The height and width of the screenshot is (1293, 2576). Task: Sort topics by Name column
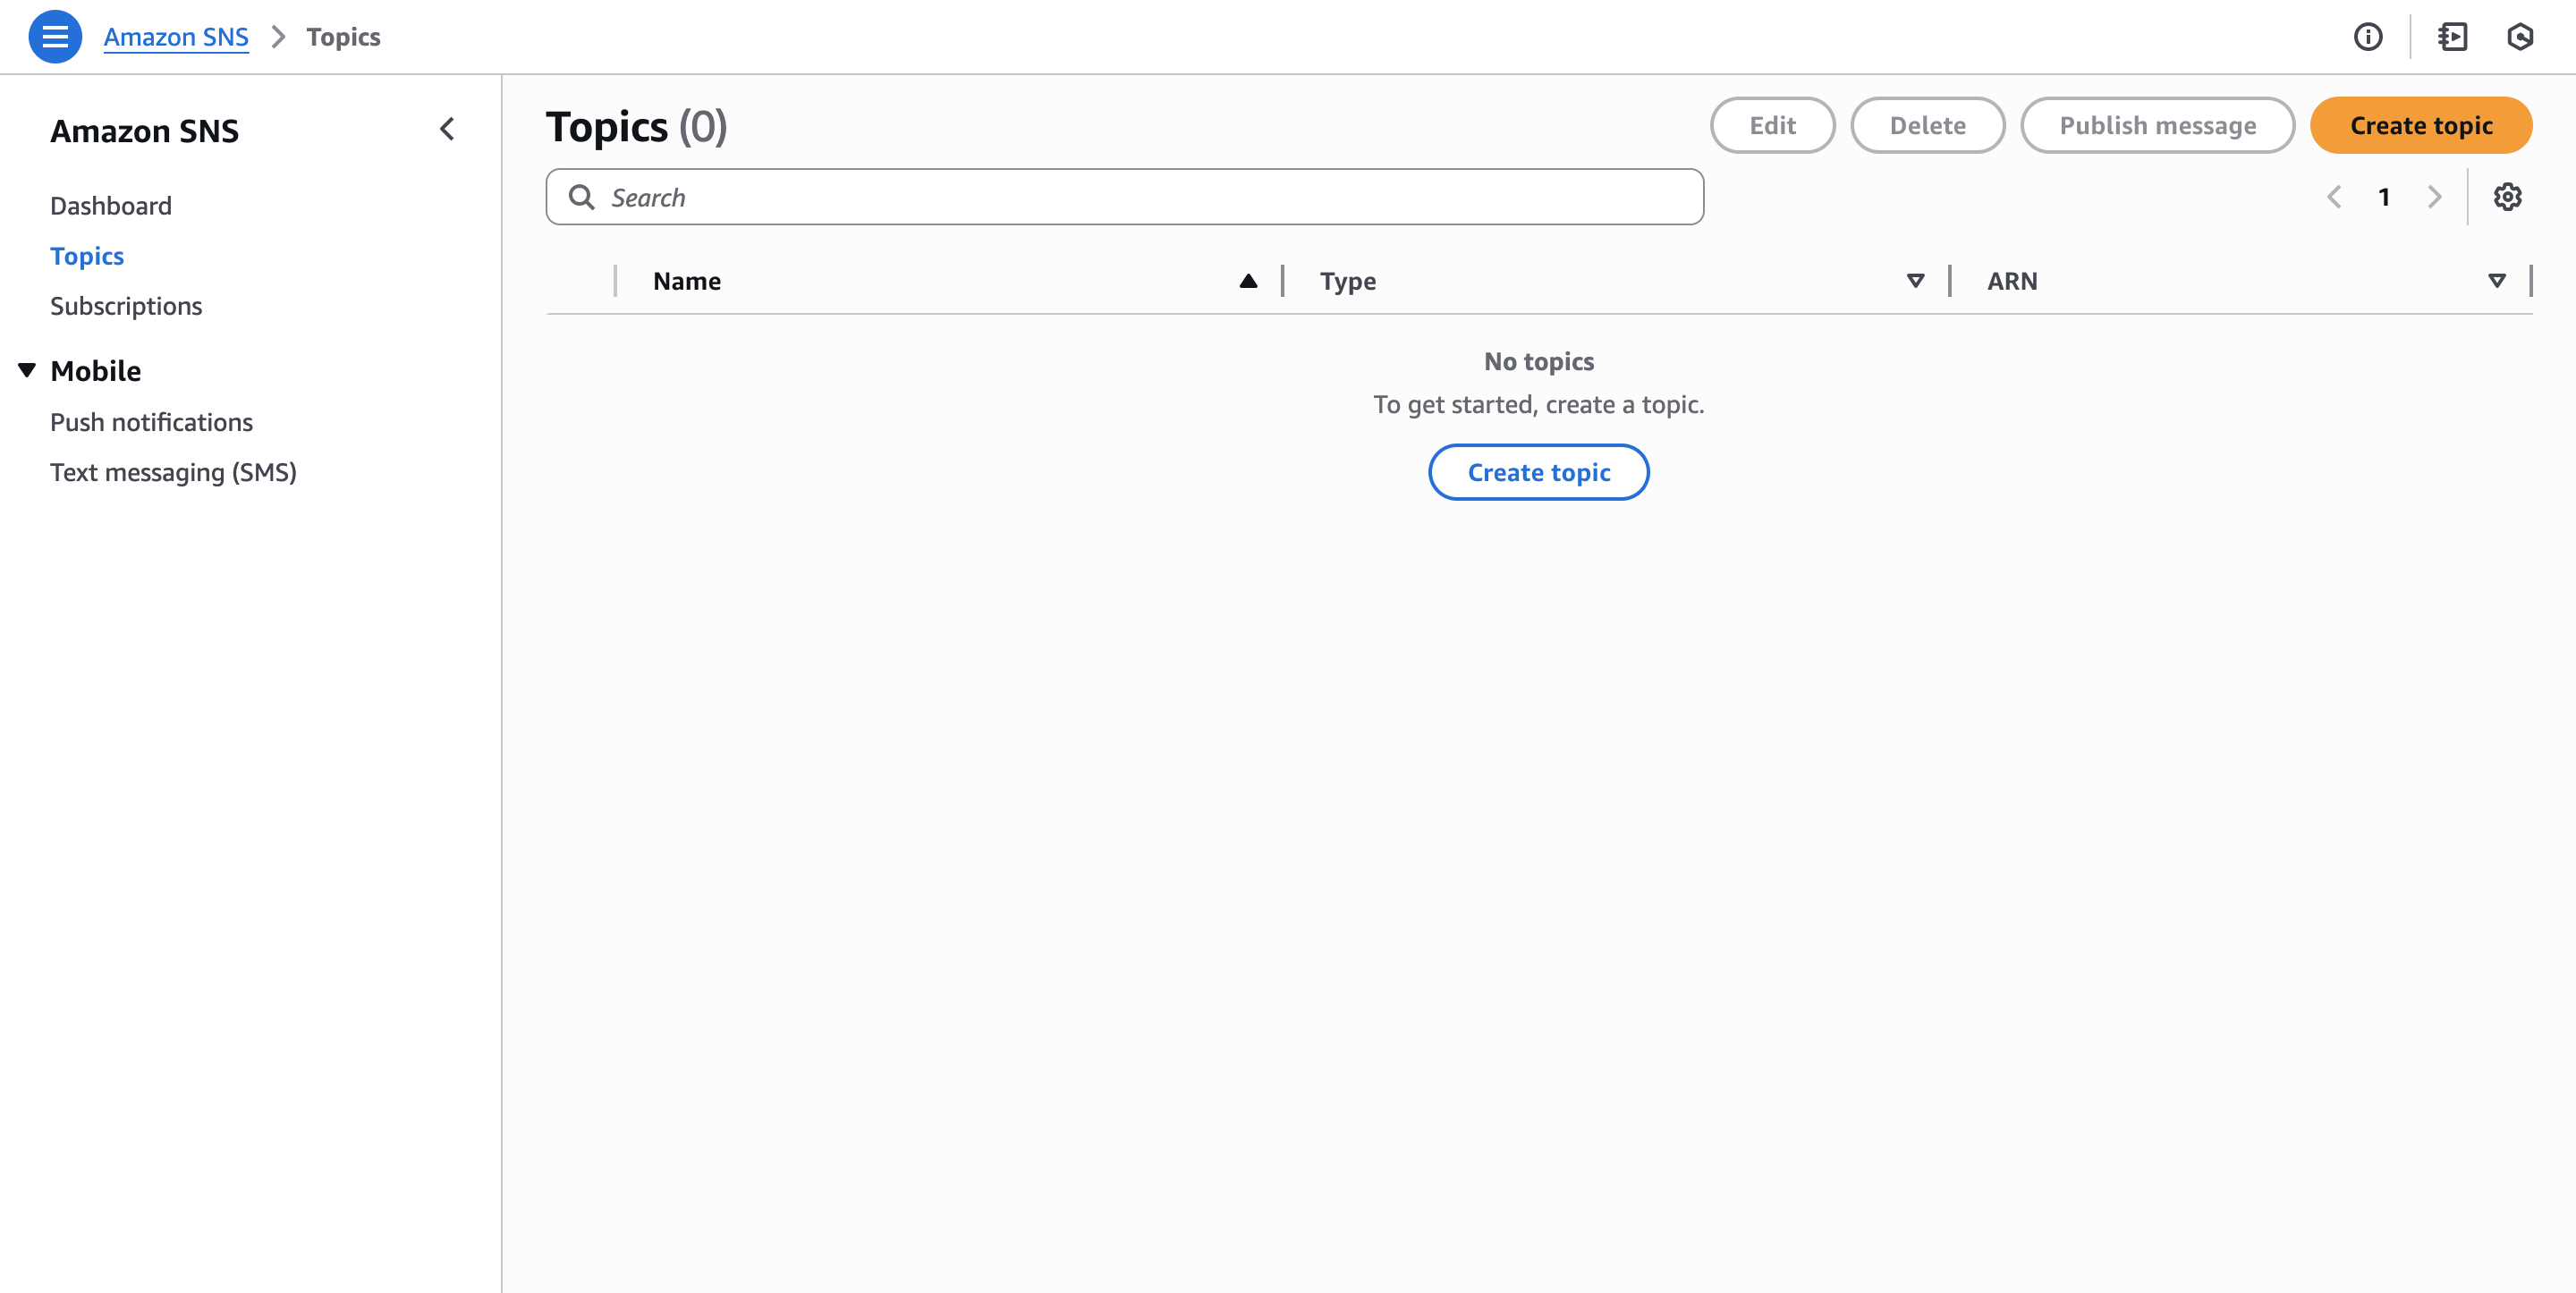(x=1247, y=281)
